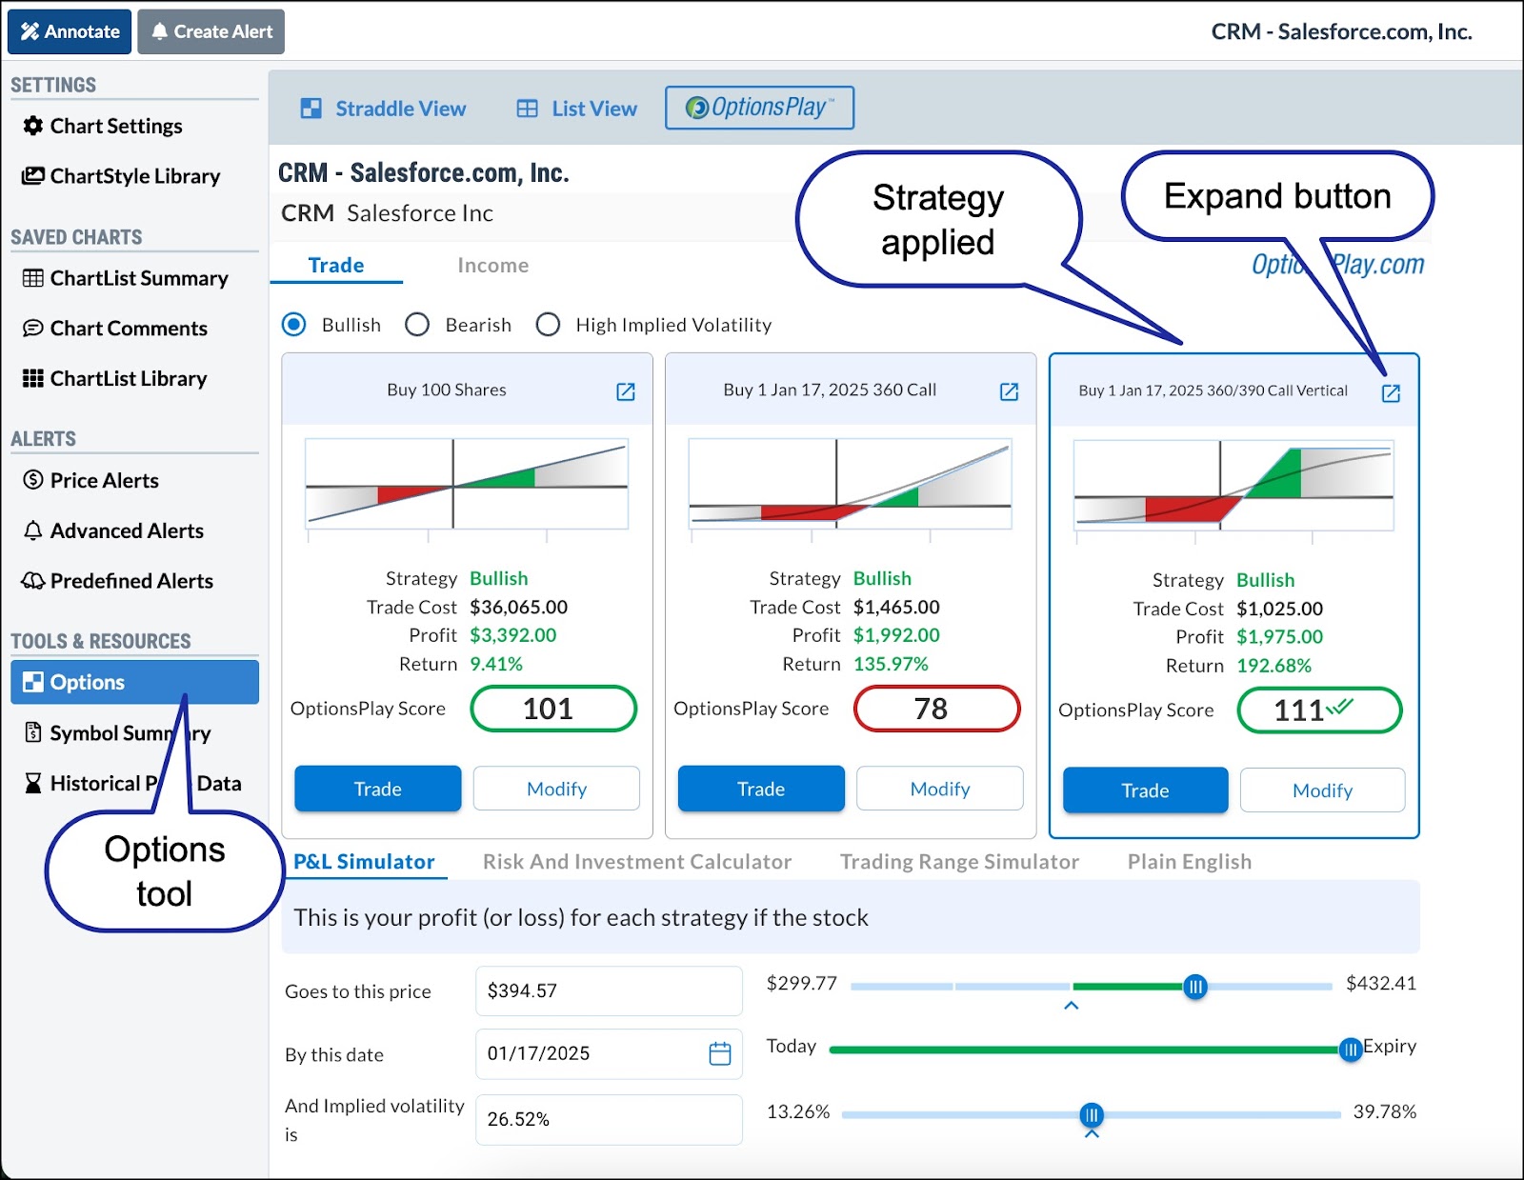
Task: Open Chart Settings gear icon
Action: 33,126
